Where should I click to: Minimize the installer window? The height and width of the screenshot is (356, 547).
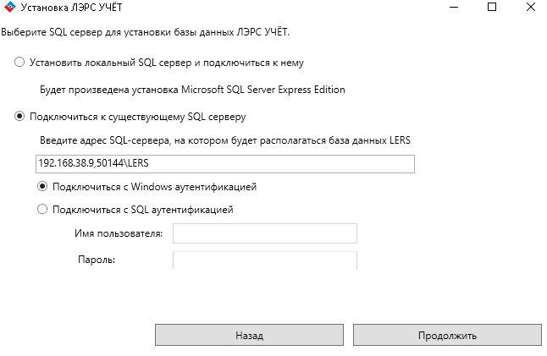(453, 8)
